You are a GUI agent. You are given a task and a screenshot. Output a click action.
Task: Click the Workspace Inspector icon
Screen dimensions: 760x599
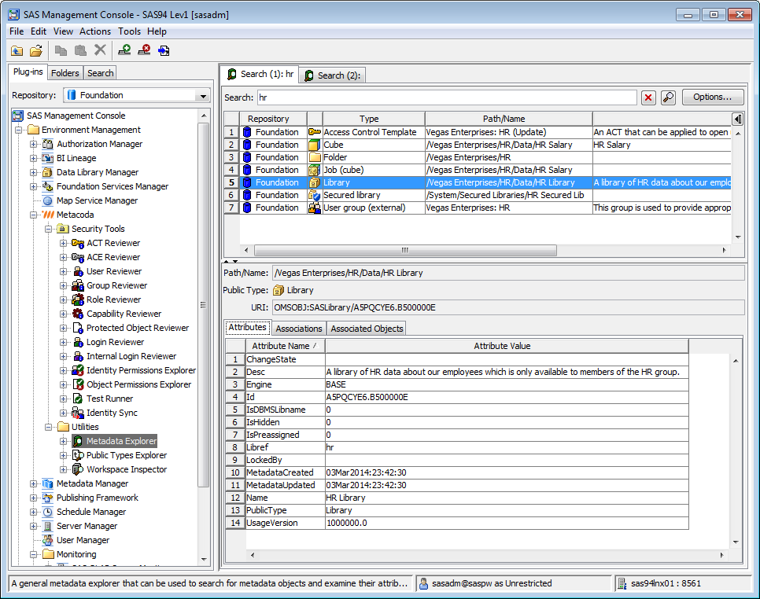click(x=78, y=469)
